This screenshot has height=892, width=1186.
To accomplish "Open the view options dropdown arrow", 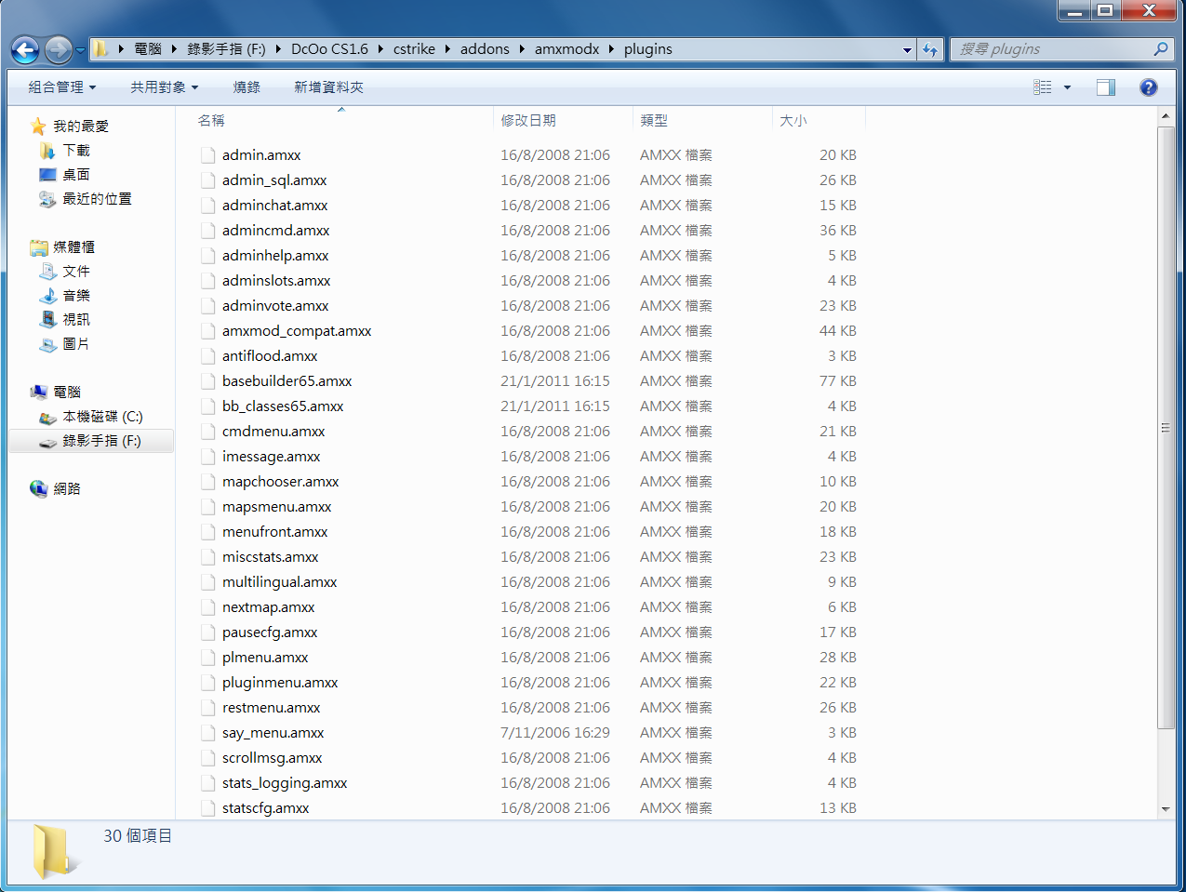I will (x=1067, y=87).
